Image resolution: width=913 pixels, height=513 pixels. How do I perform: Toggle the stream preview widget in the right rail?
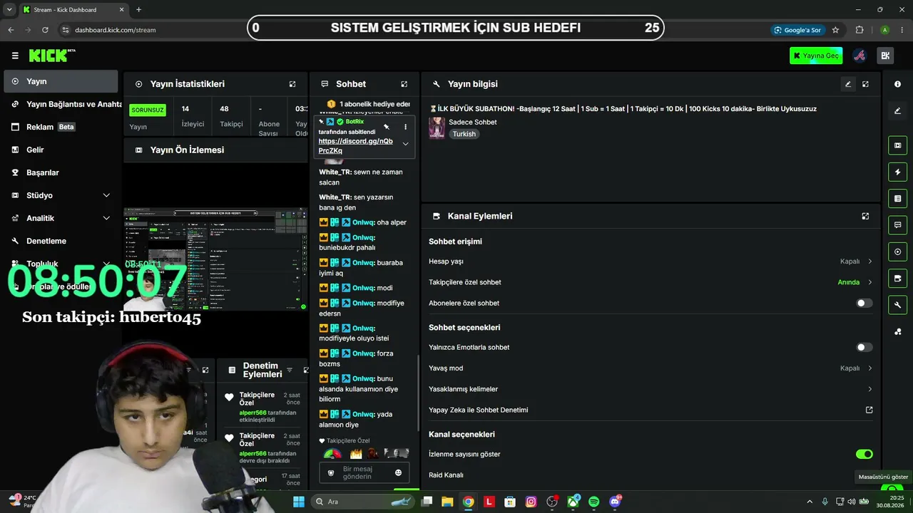point(897,145)
